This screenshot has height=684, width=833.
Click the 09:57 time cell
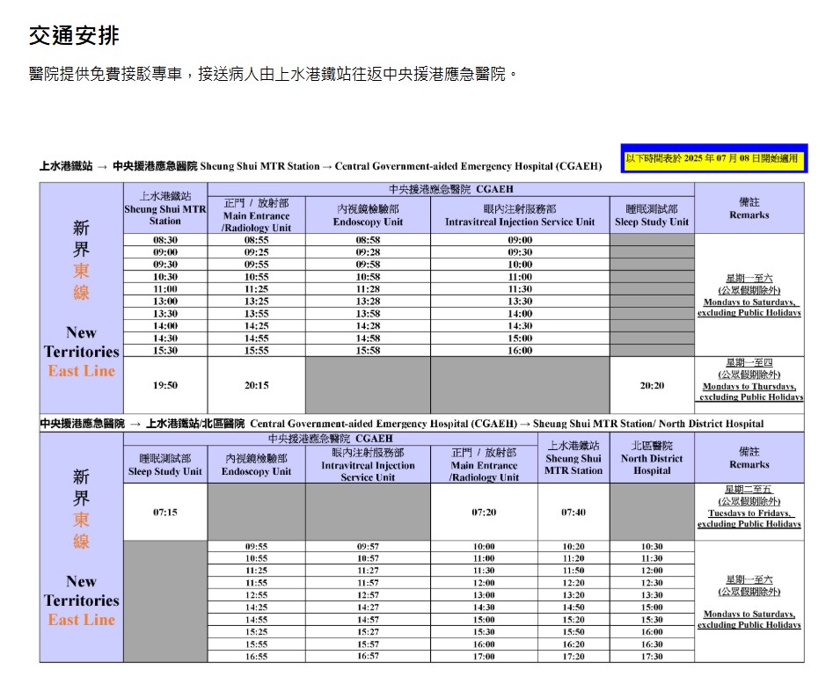pyautogui.click(x=368, y=547)
